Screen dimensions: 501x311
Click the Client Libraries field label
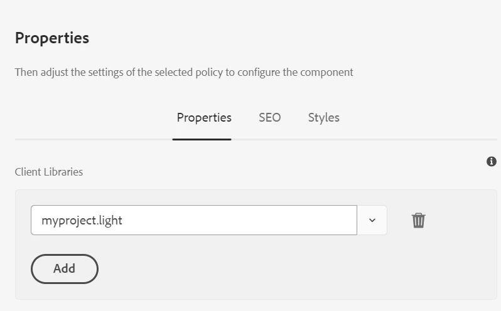tap(49, 171)
